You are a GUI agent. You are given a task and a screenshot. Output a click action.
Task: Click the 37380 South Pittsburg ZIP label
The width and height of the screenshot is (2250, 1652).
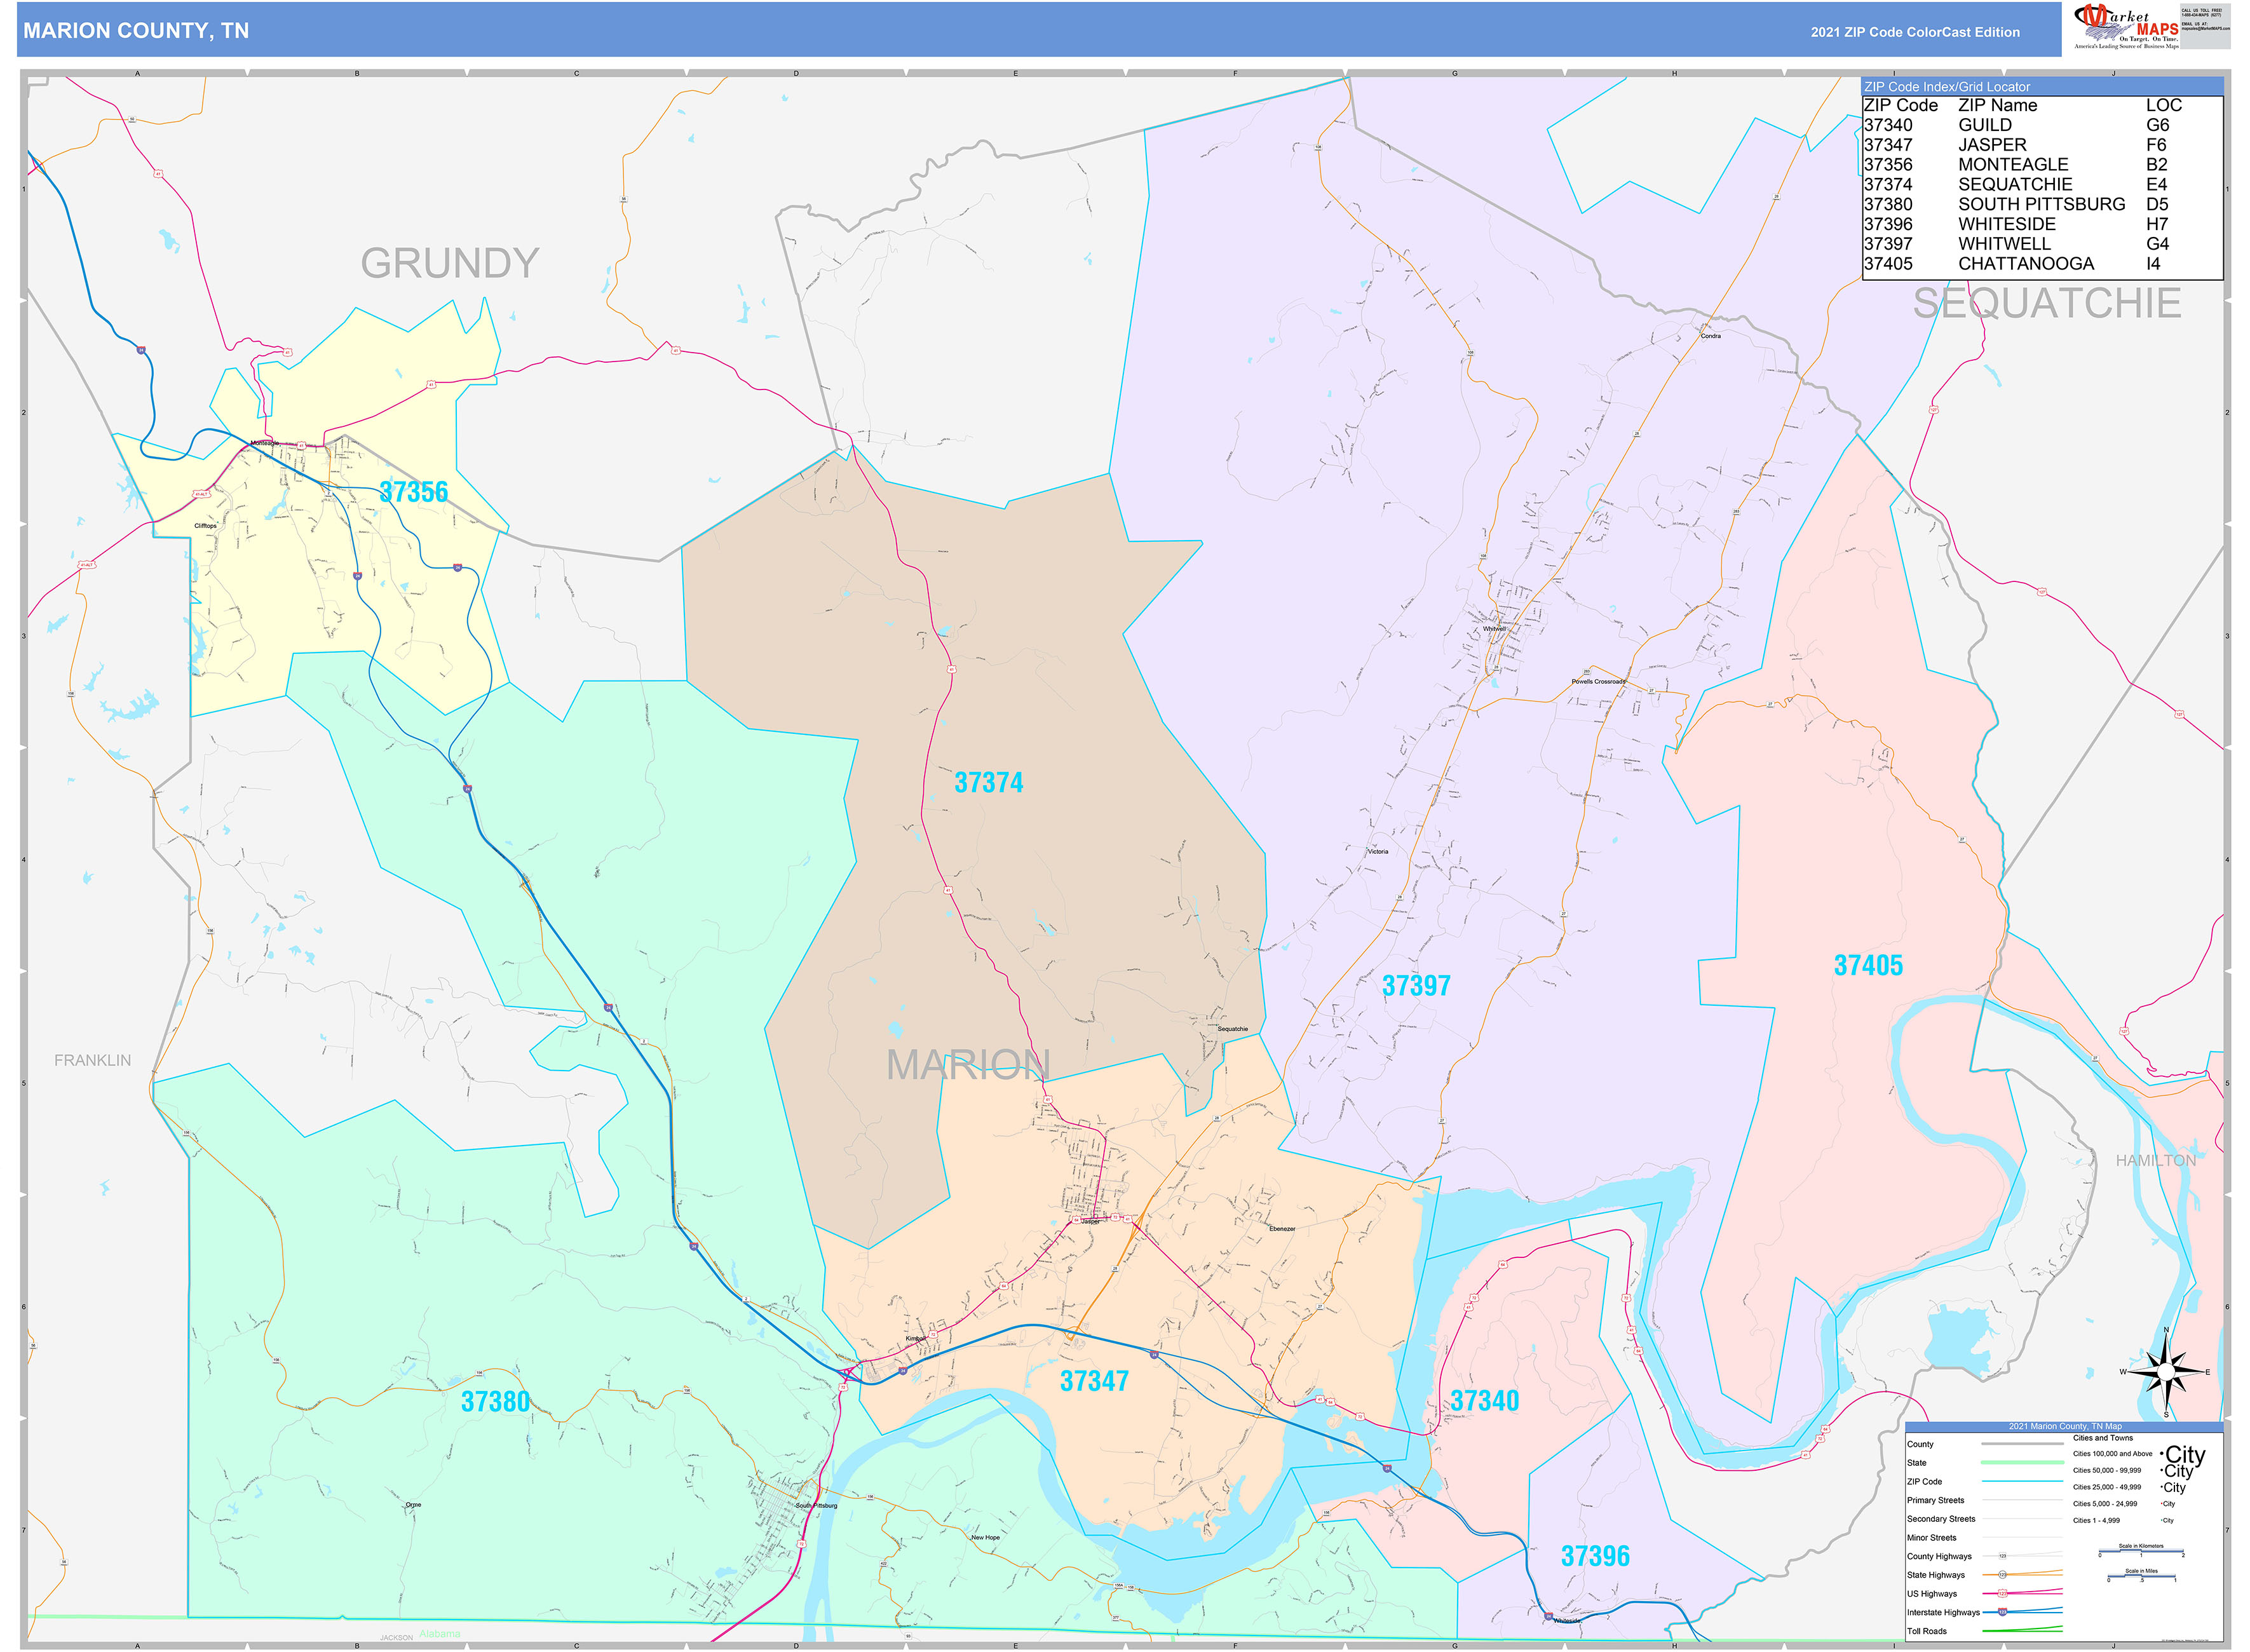495,1402
